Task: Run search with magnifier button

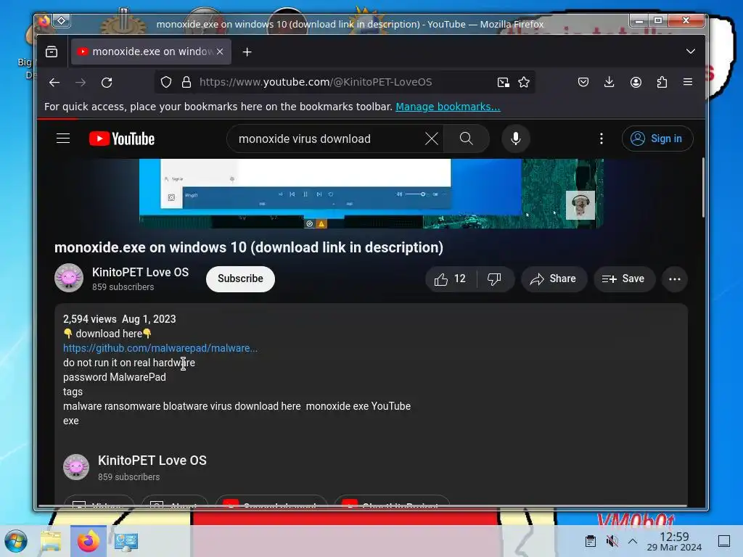Action: [x=467, y=139]
